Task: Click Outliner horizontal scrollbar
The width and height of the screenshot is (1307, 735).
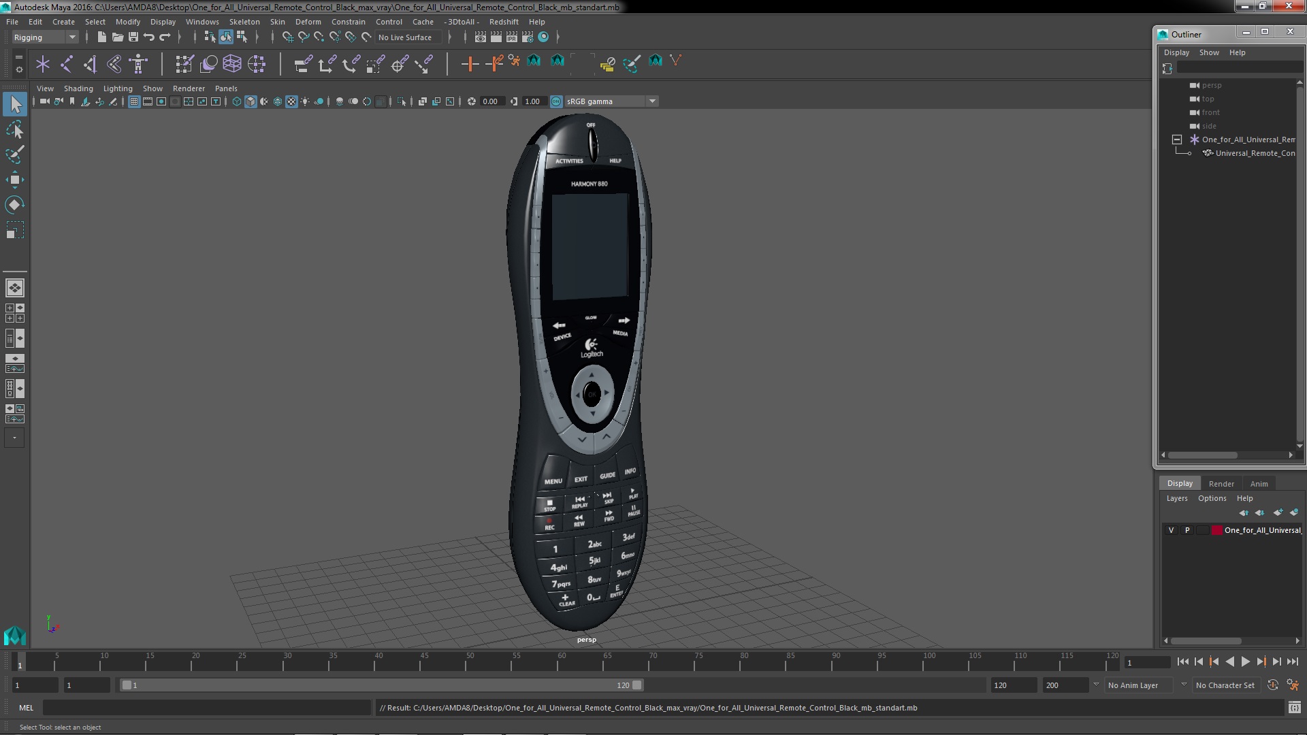Action: coord(1203,455)
